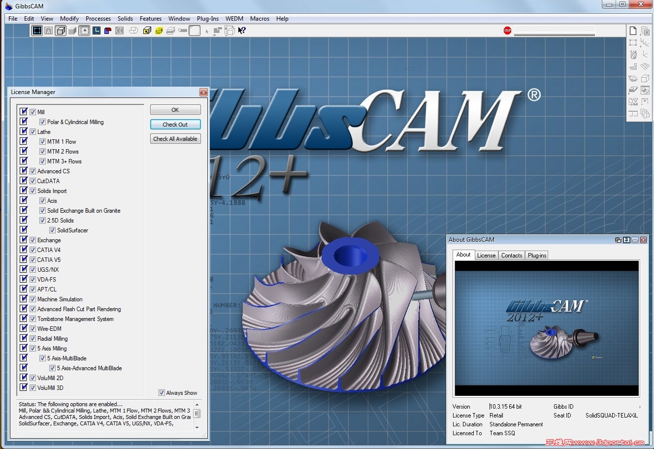Click the stop sign toolbar icon

507,31
